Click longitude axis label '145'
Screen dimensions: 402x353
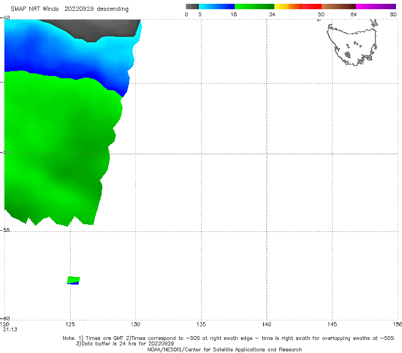click(x=332, y=324)
